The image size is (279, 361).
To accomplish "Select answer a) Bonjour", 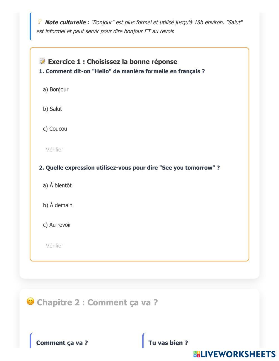I will [56, 90].
